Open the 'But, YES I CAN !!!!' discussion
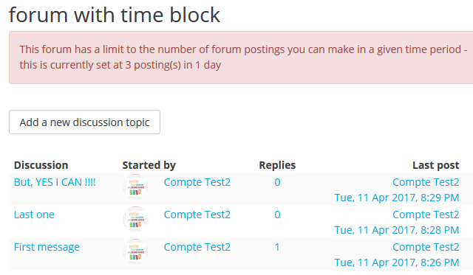 click(x=55, y=182)
